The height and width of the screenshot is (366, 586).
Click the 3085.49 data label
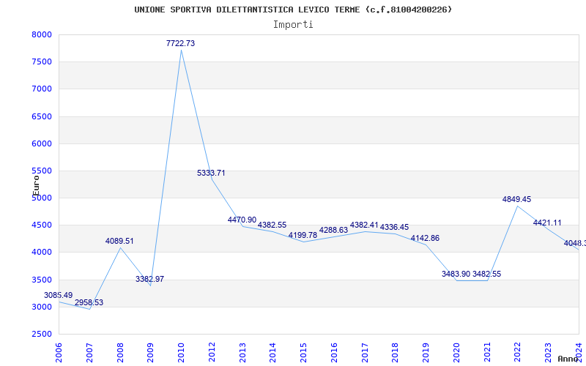(x=59, y=295)
